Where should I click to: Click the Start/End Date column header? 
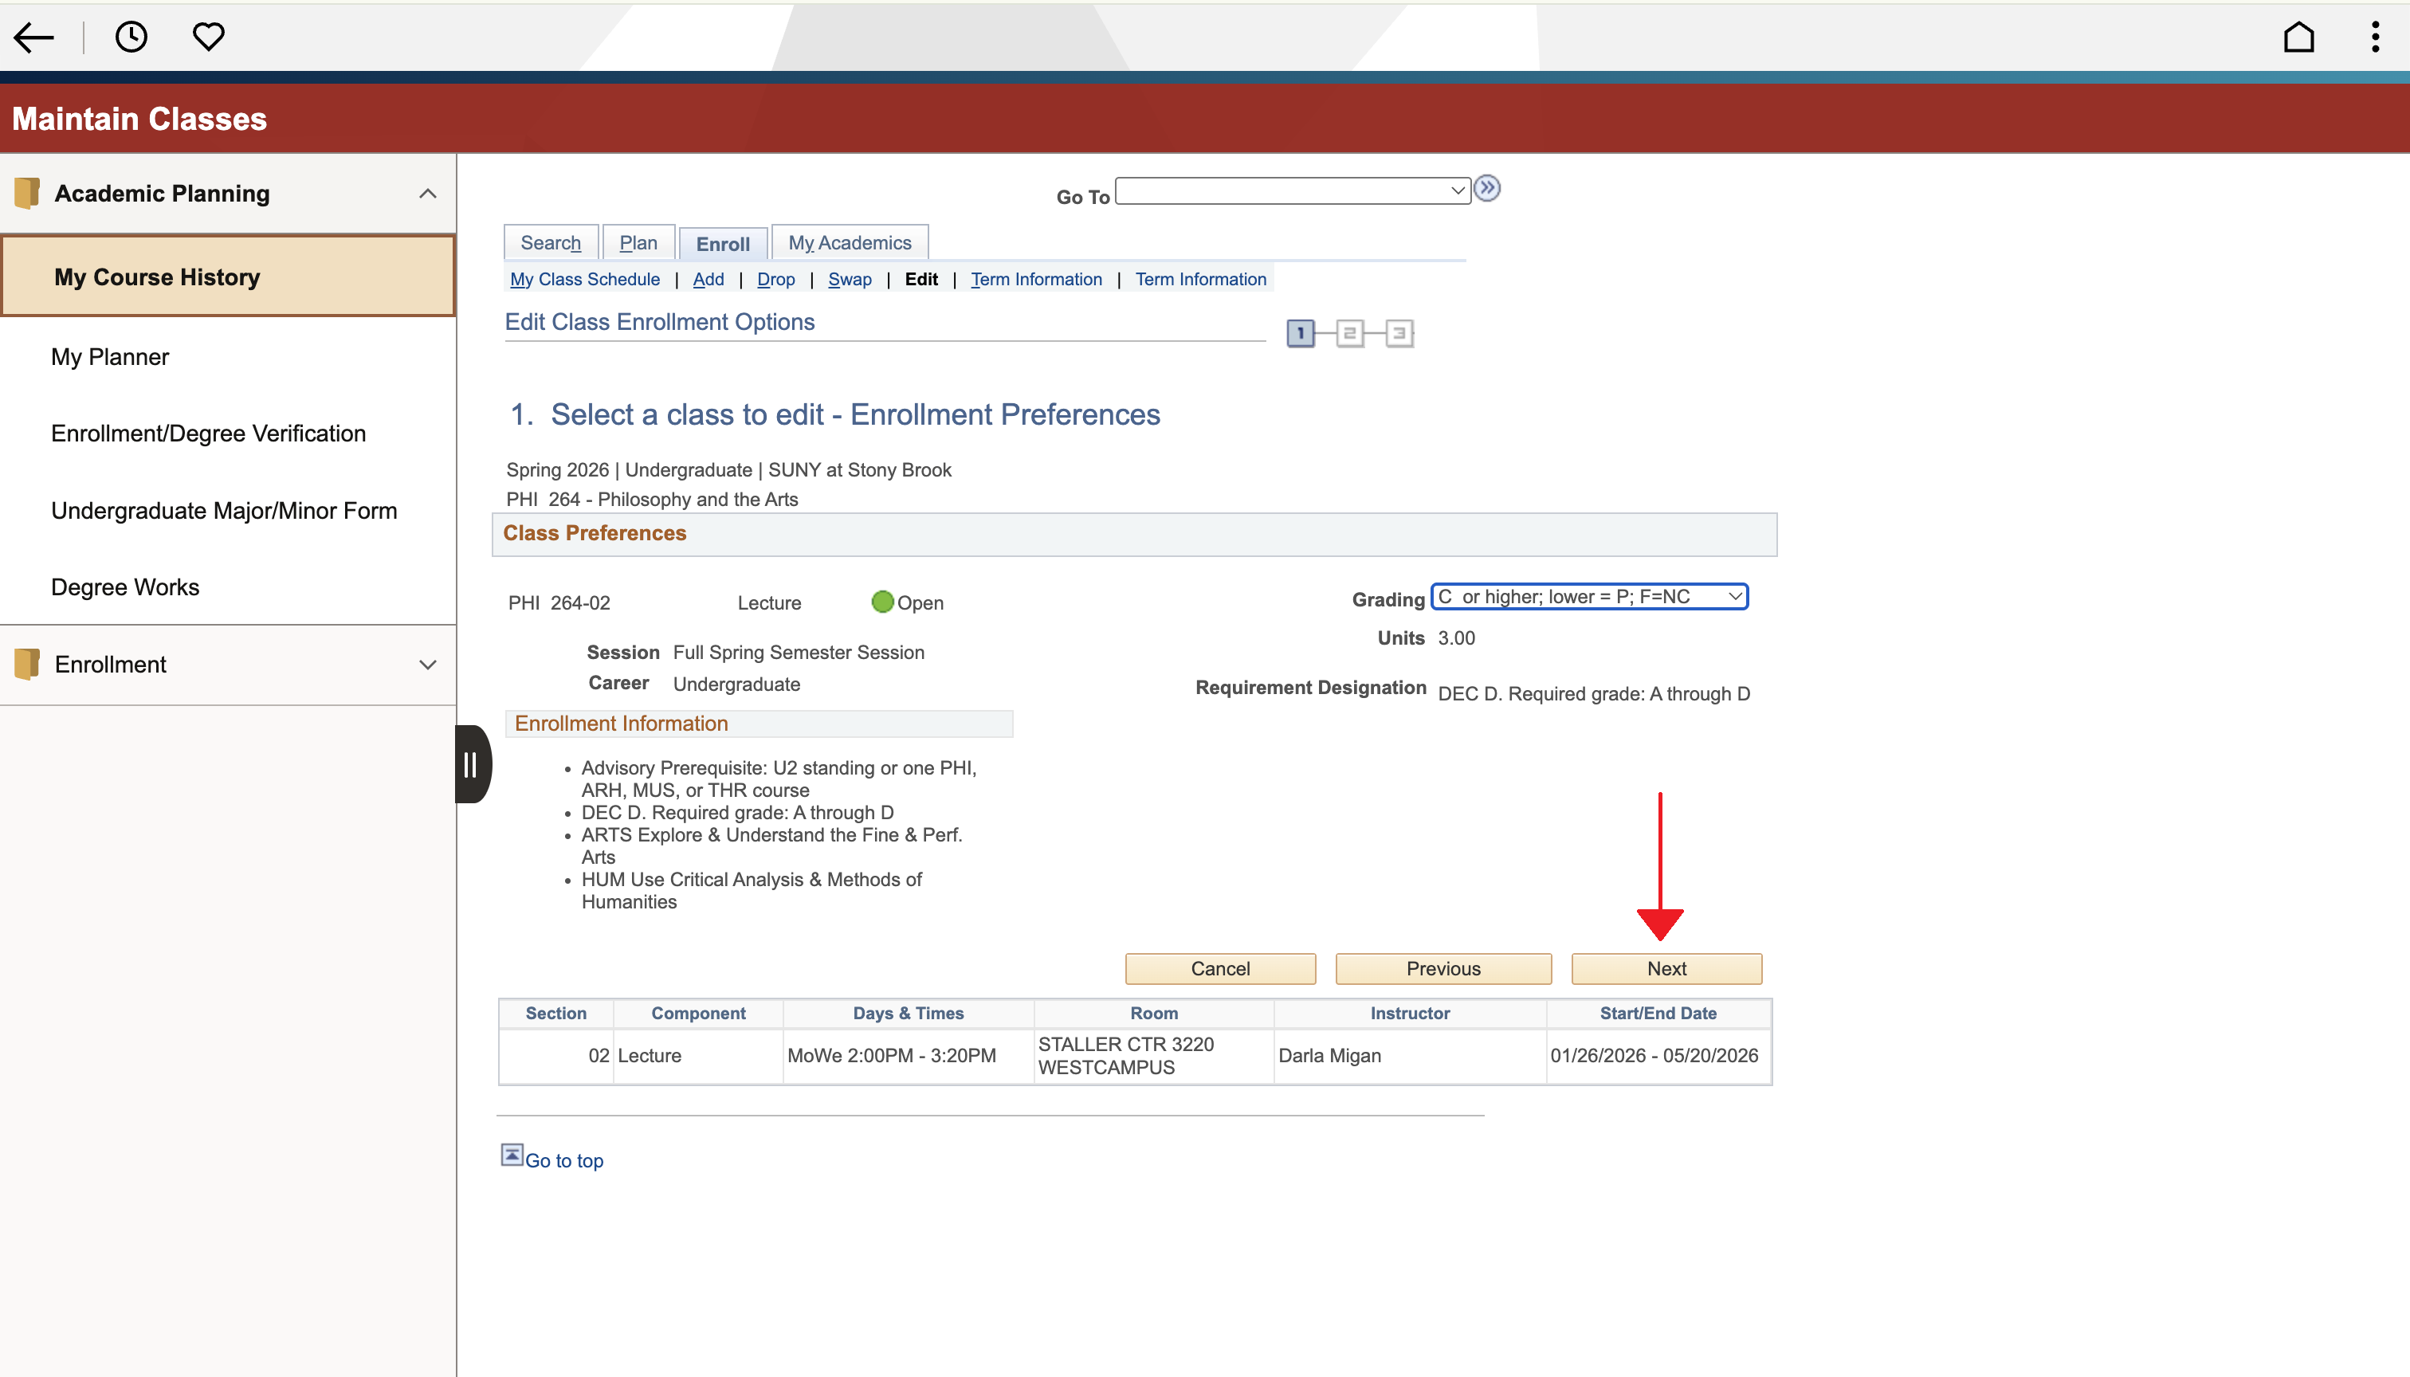(1658, 1013)
